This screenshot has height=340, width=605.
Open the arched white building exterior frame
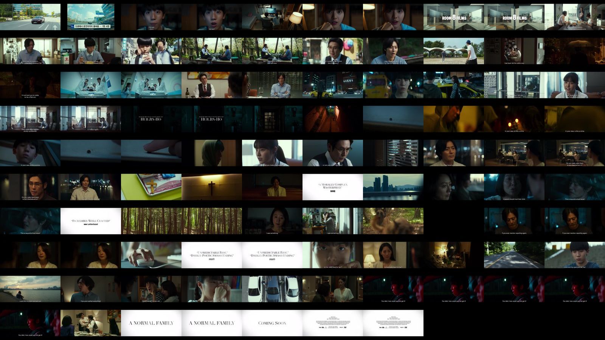click(454, 51)
